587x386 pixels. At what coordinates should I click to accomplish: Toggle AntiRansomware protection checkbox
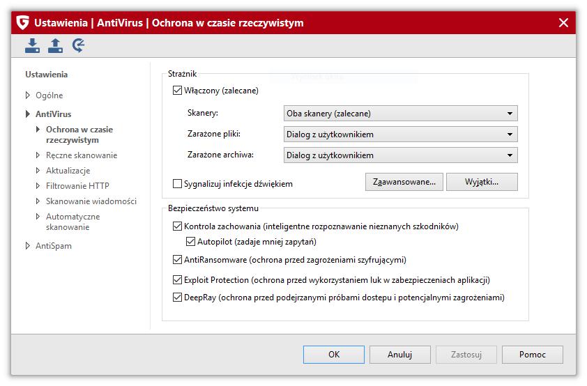177,260
